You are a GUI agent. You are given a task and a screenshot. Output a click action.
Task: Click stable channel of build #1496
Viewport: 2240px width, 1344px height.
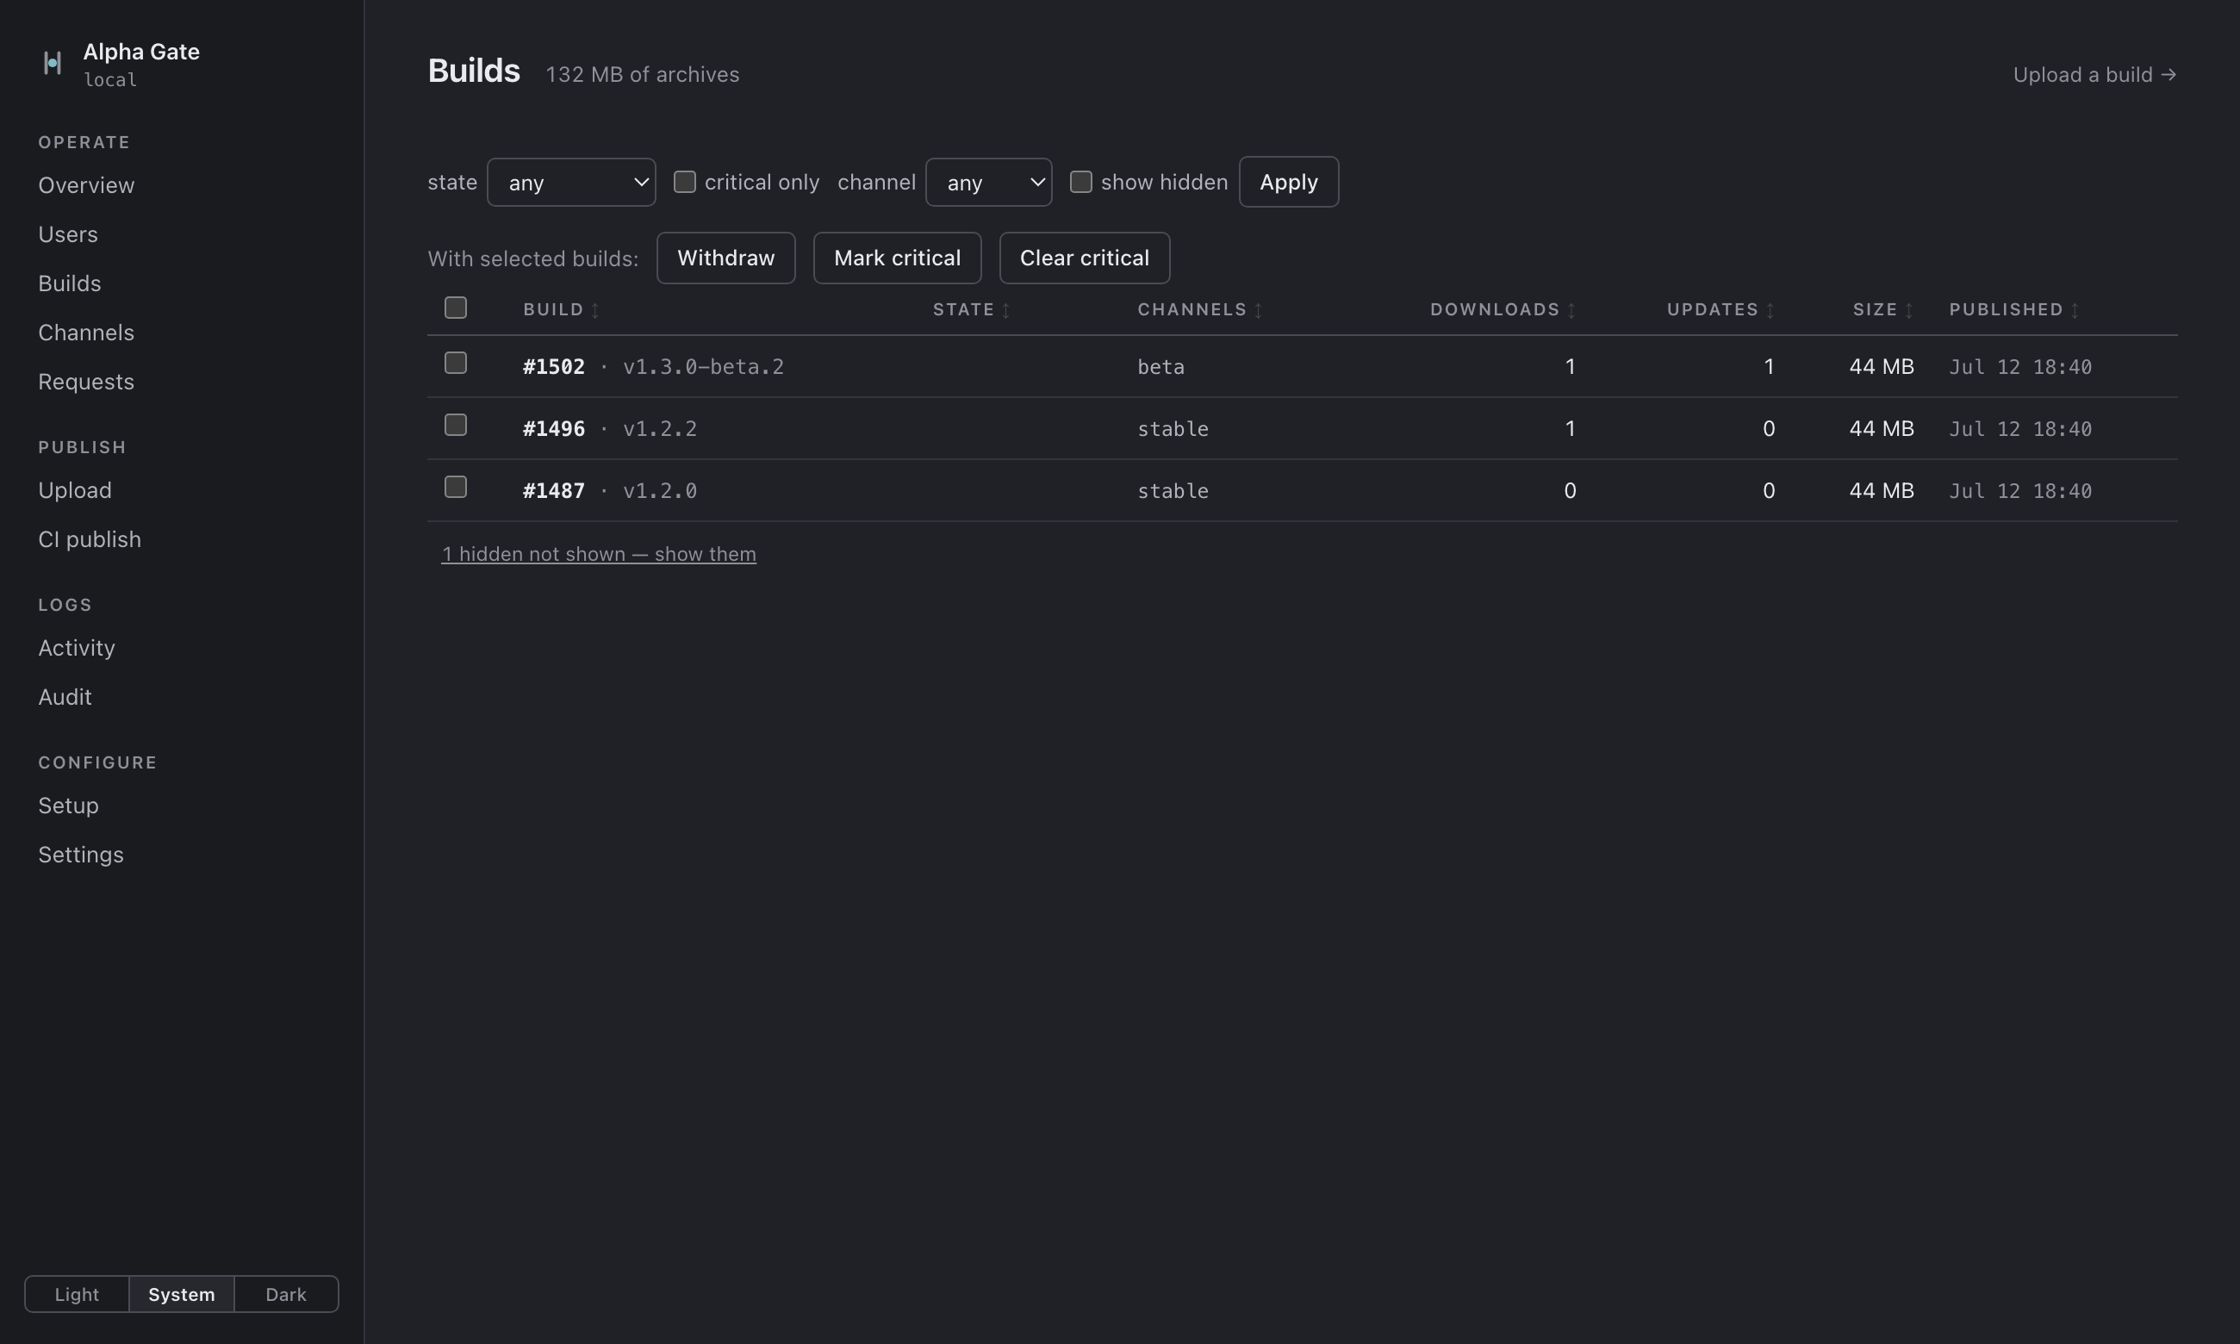[1173, 428]
